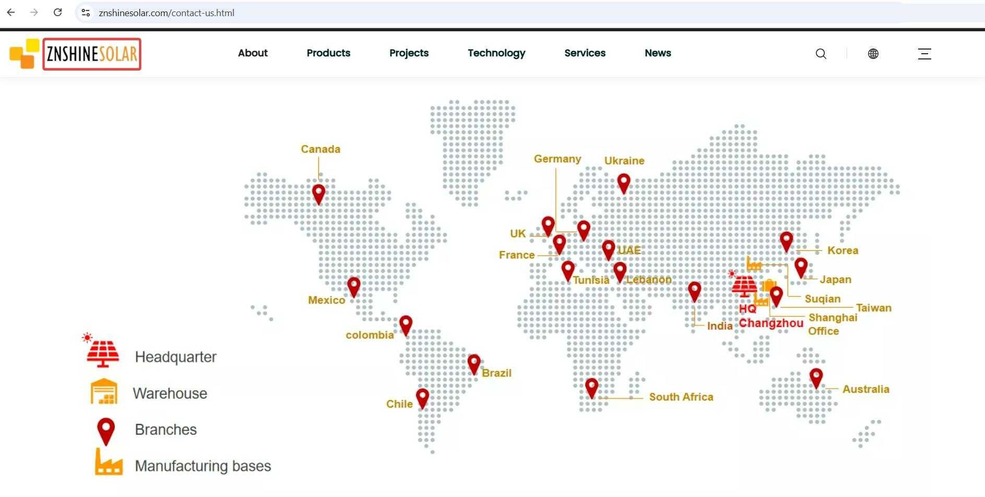Click the South Africa map label
Screen dimensions: 985x497
point(681,397)
